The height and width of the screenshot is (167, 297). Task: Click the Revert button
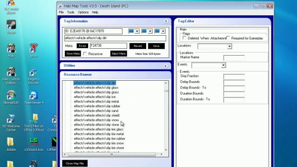(138, 46)
